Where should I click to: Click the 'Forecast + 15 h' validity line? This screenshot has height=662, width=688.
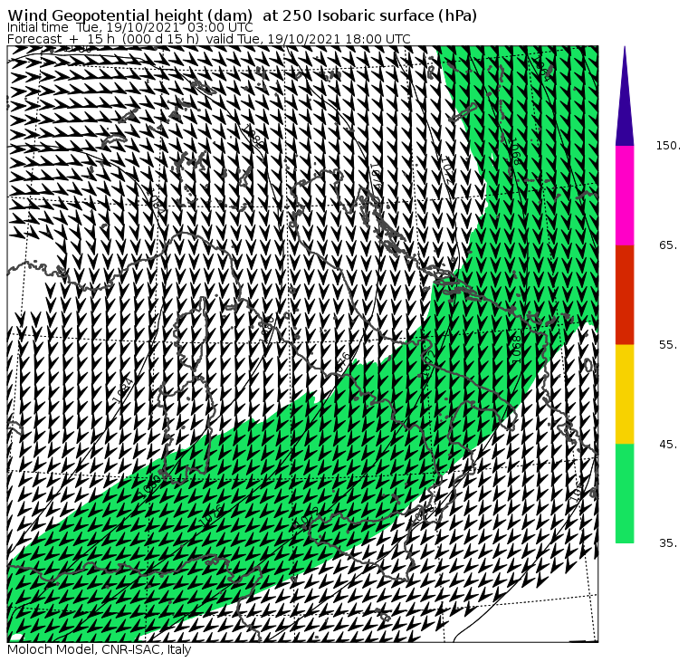[209, 39]
